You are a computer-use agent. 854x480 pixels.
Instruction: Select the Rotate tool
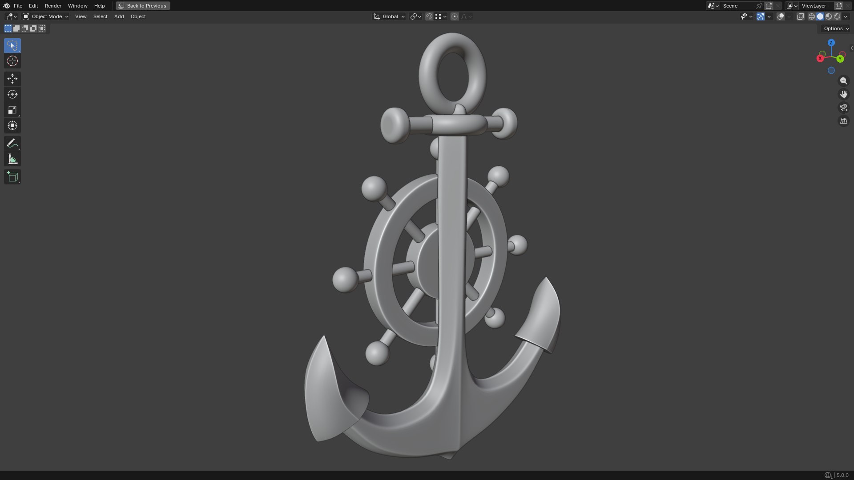(x=12, y=94)
